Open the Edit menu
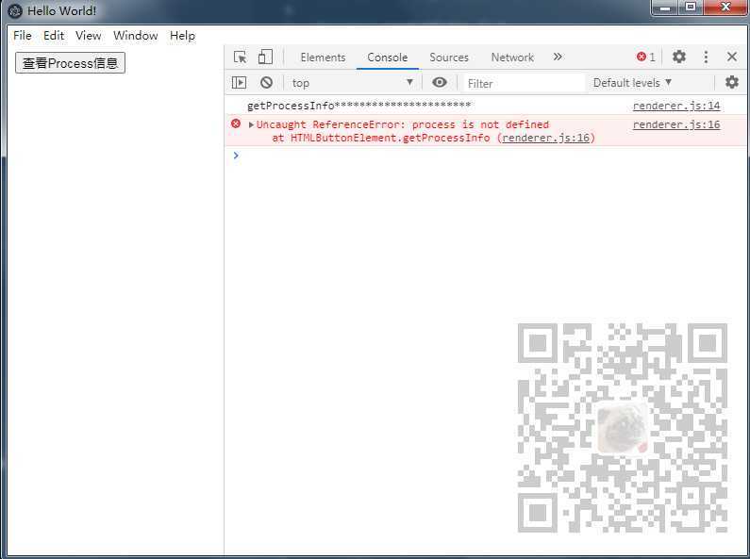The height and width of the screenshot is (559, 750). click(x=54, y=36)
